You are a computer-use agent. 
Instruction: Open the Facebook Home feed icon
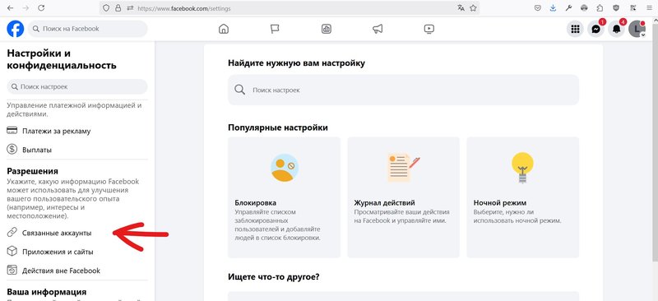click(224, 29)
